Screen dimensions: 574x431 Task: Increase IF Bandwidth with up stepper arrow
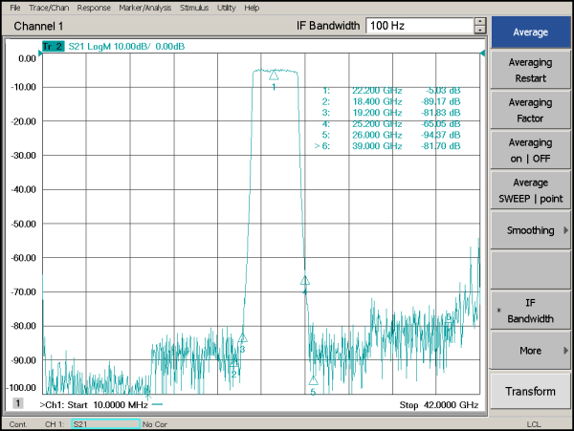tap(480, 22)
